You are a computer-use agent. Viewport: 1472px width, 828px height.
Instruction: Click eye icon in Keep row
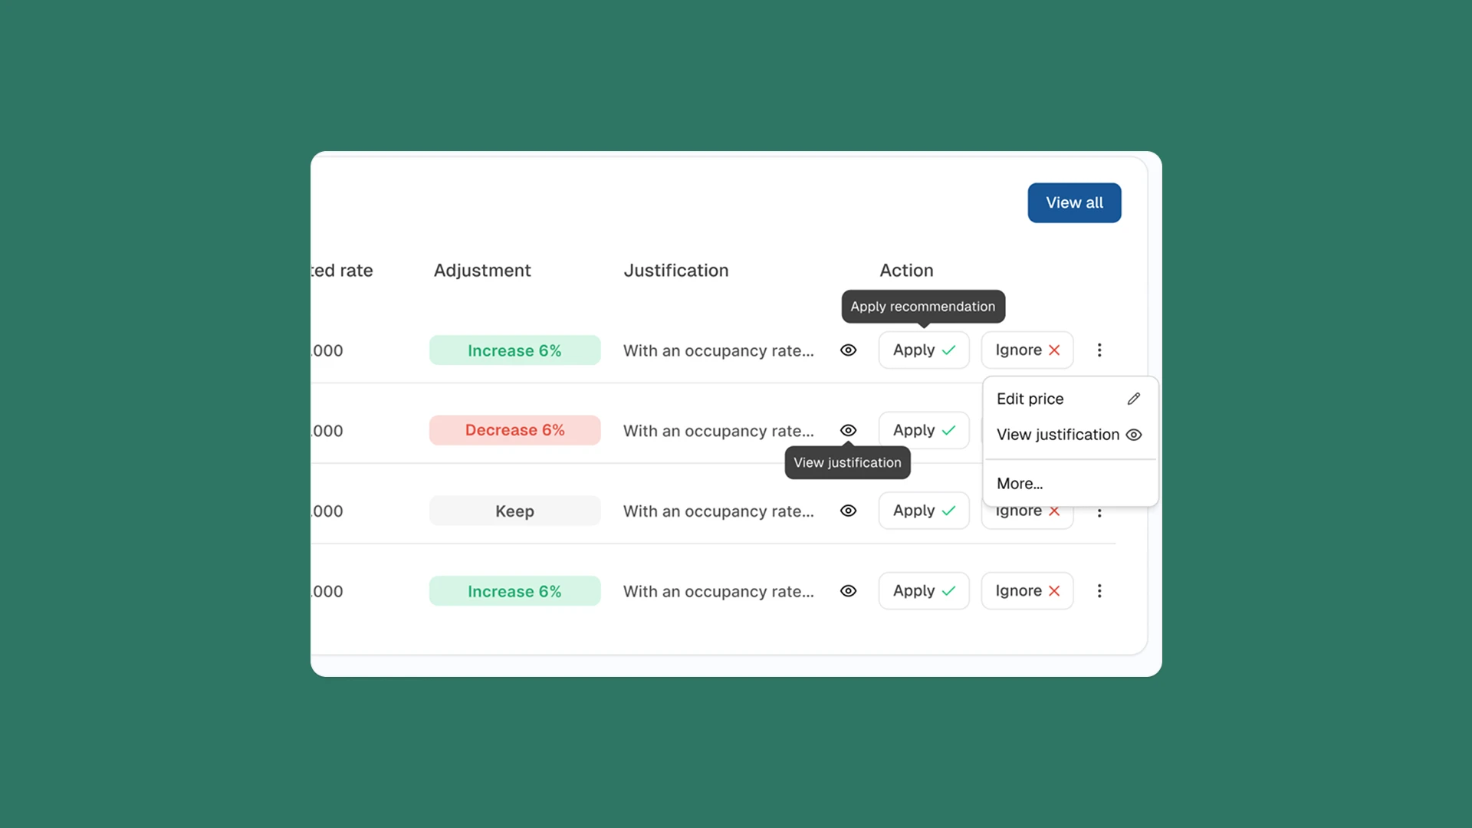[848, 511]
